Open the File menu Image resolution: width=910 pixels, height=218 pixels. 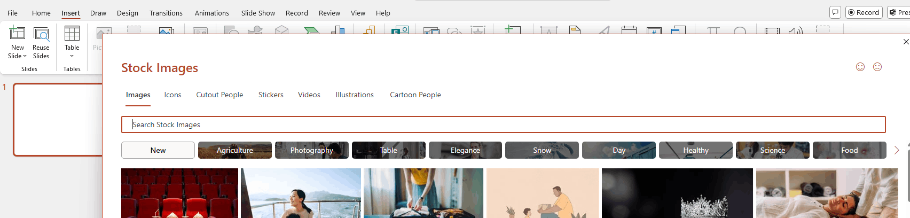pos(12,13)
